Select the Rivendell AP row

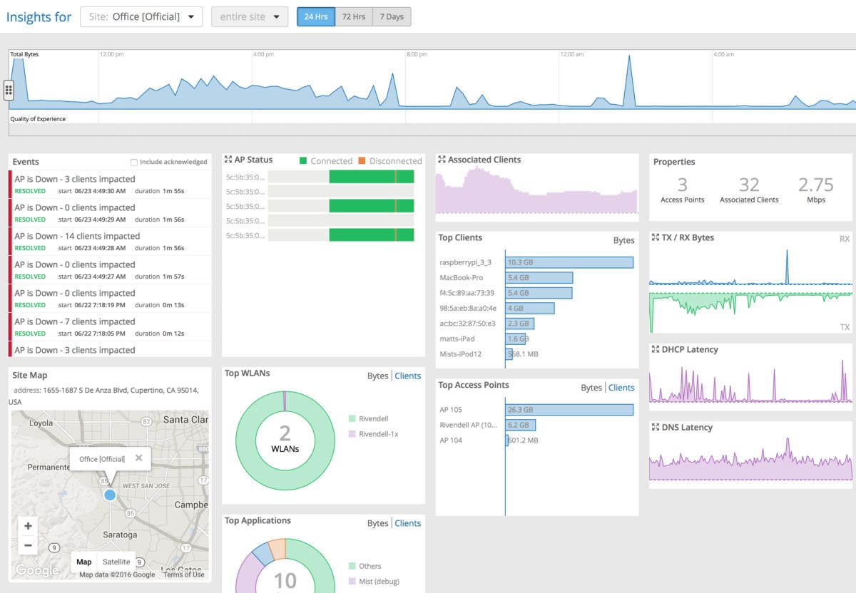(x=536, y=425)
